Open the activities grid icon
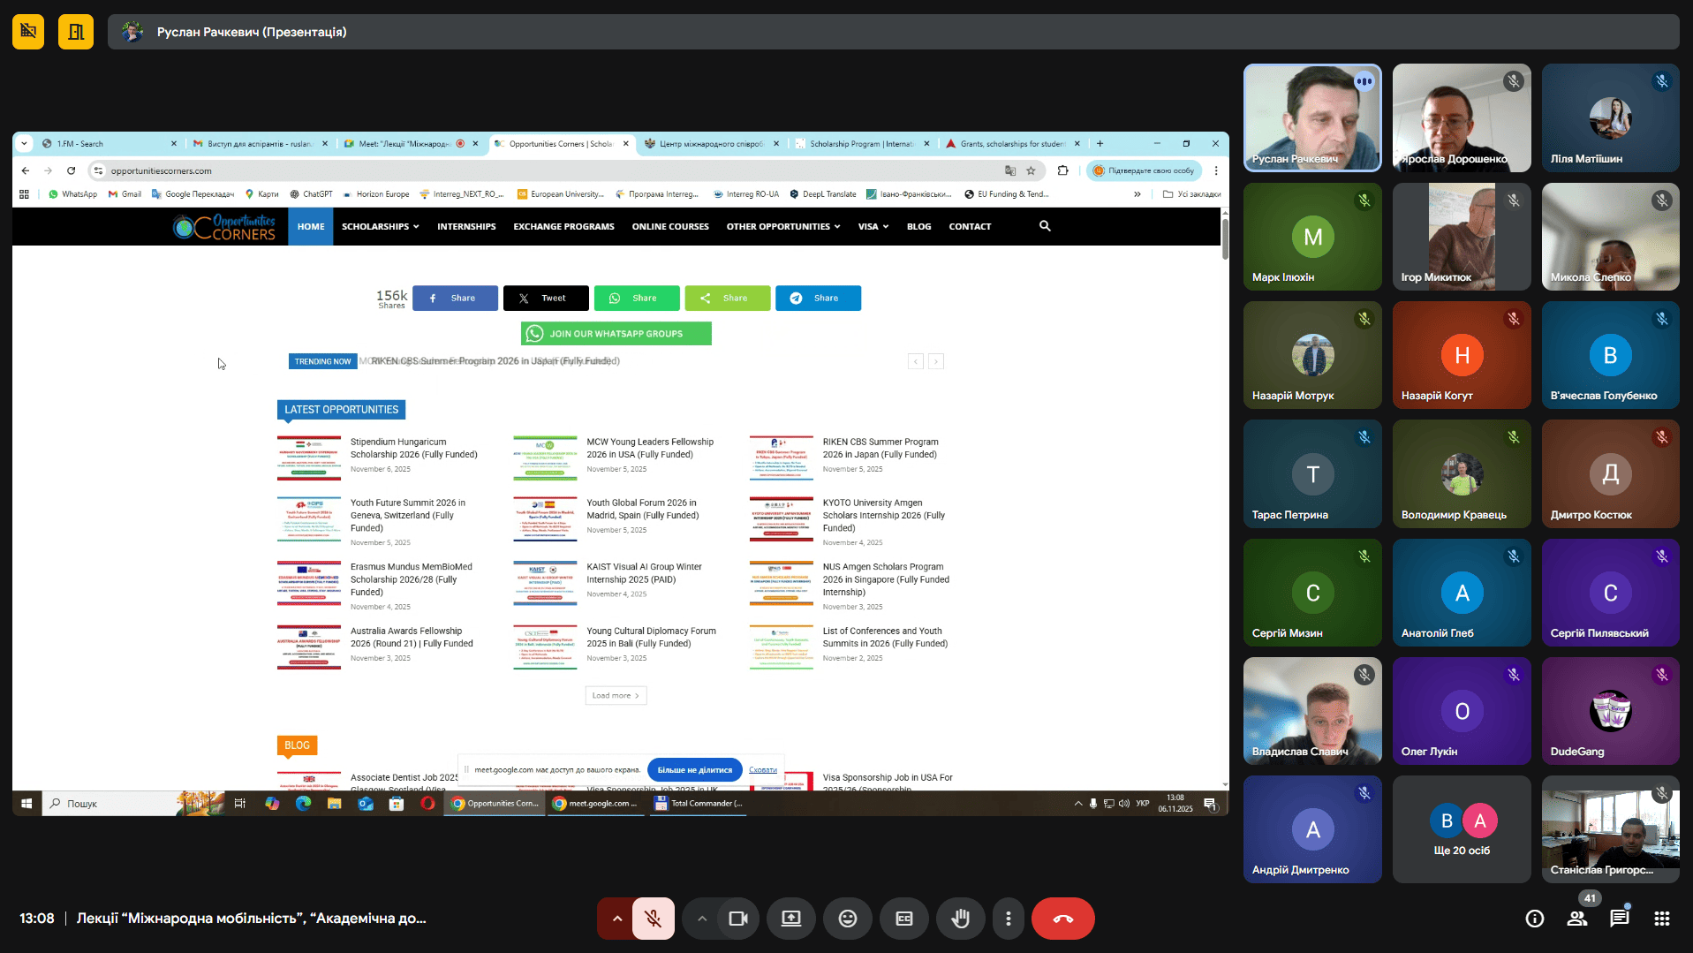This screenshot has height=953, width=1693. click(x=1661, y=919)
